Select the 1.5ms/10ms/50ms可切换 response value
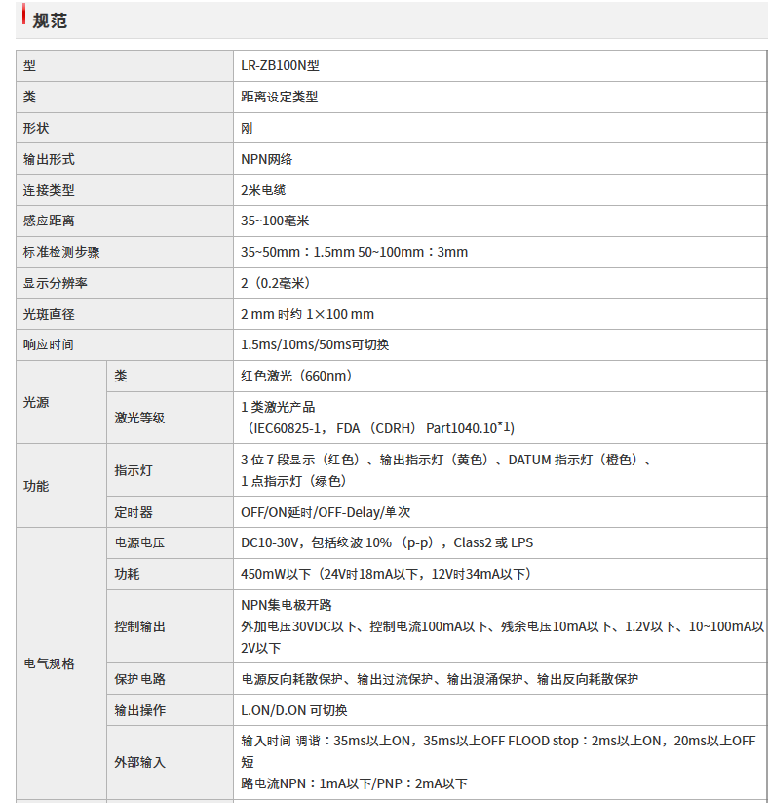 (x=315, y=344)
